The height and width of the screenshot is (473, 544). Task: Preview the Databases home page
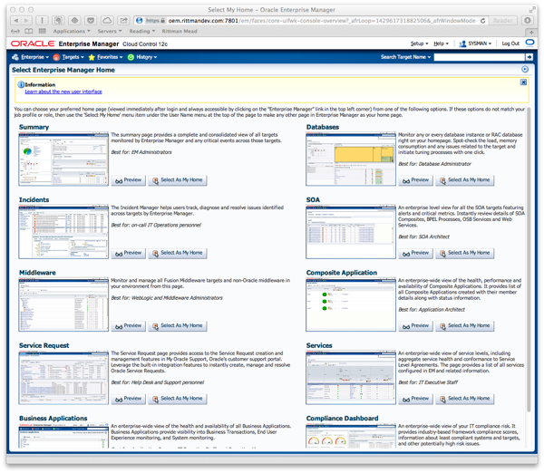point(415,180)
